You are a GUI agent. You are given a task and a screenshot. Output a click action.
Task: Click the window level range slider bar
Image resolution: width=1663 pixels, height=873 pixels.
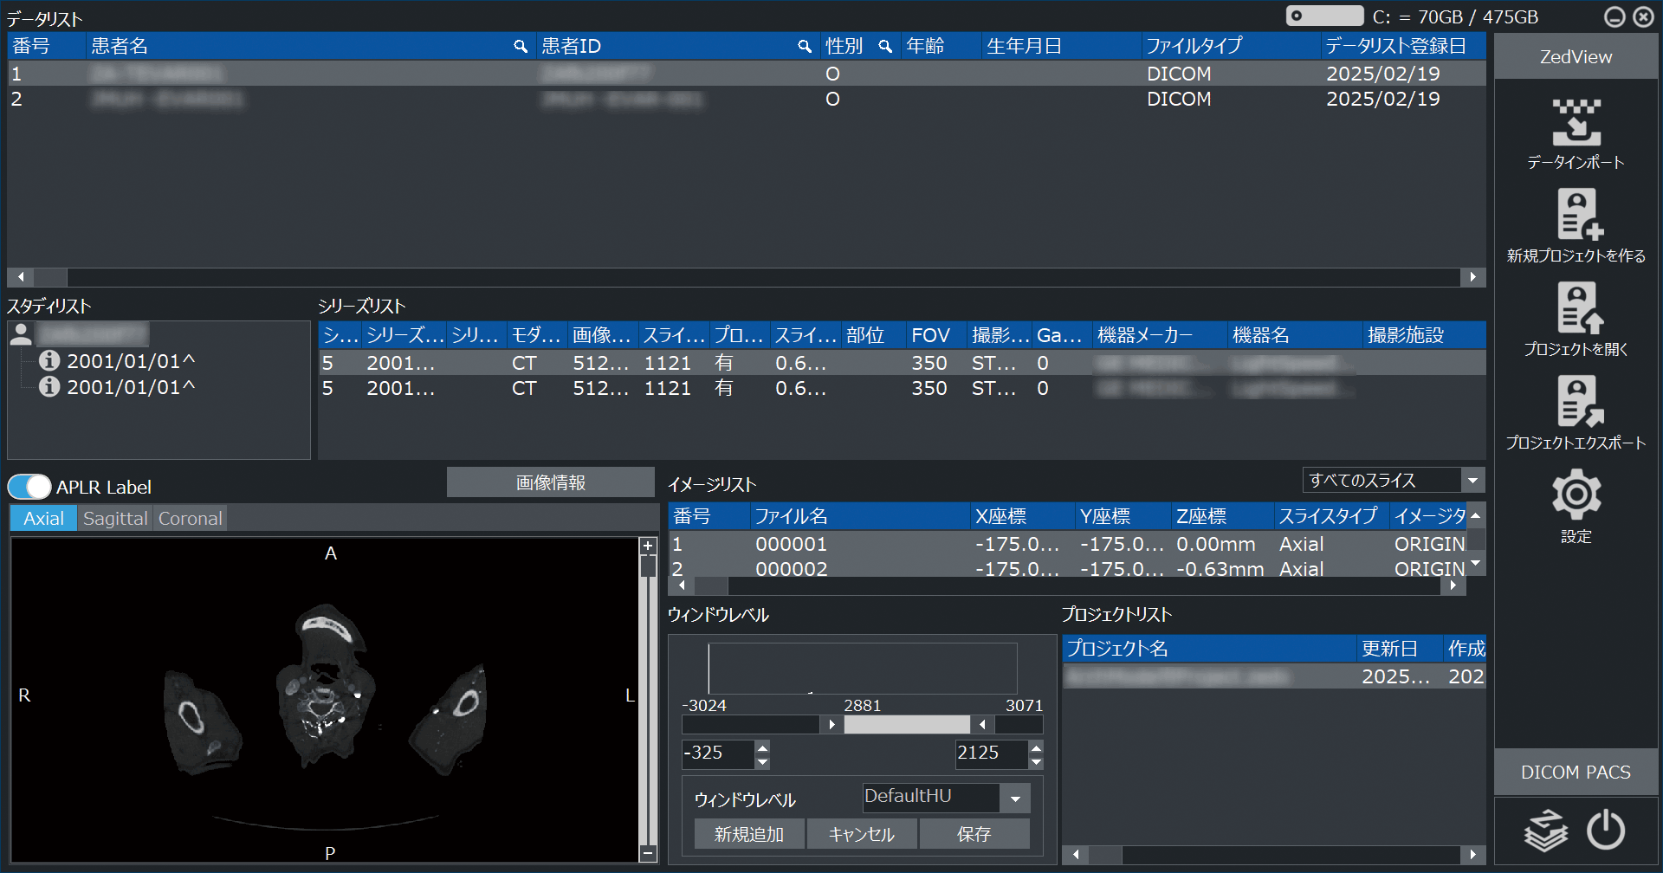click(x=906, y=724)
